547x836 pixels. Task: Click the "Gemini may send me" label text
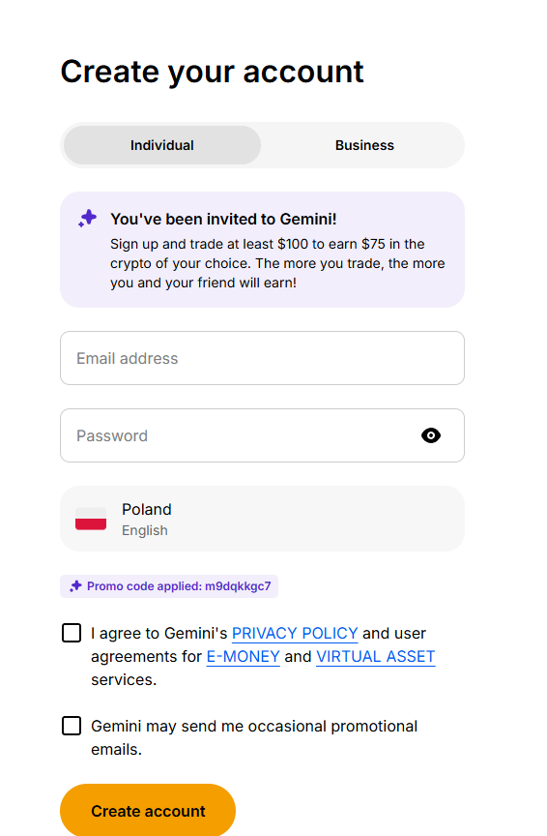[x=254, y=737]
